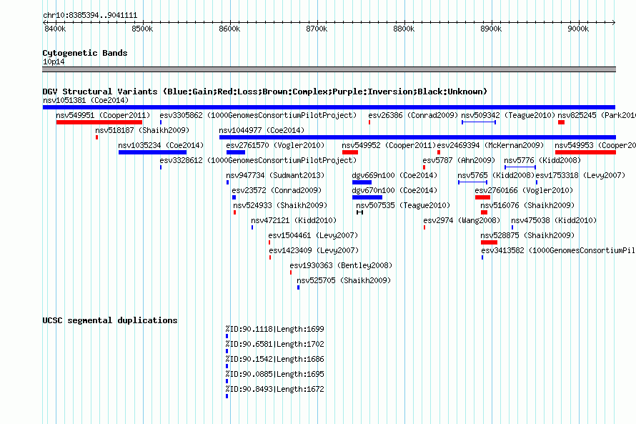Click the black nsv507535 marker
The image size is (636, 424).
[x=359, y=212]
